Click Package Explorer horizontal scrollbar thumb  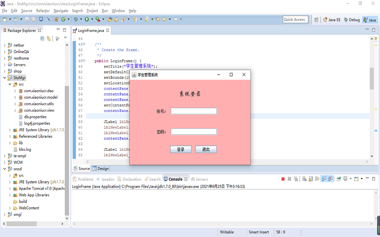click(x=22, y=224)
